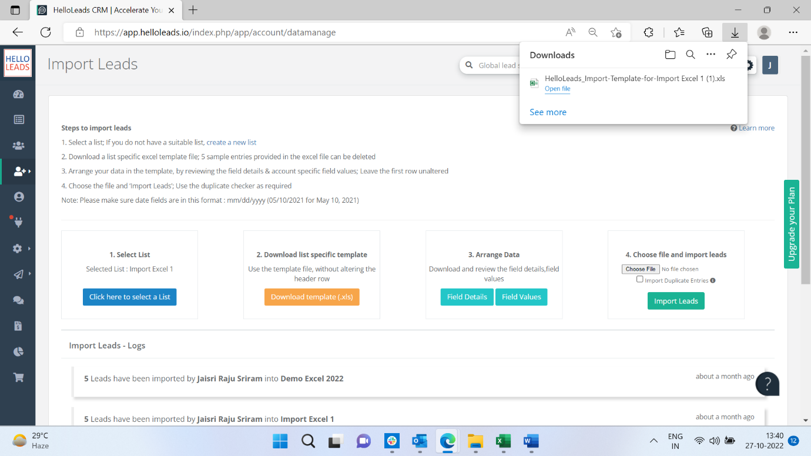Open the pie chart reports sidebar icon

pyautogui.click(x=18, y=352)
